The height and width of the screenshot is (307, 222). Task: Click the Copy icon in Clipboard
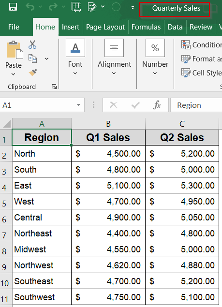point(32,58)
